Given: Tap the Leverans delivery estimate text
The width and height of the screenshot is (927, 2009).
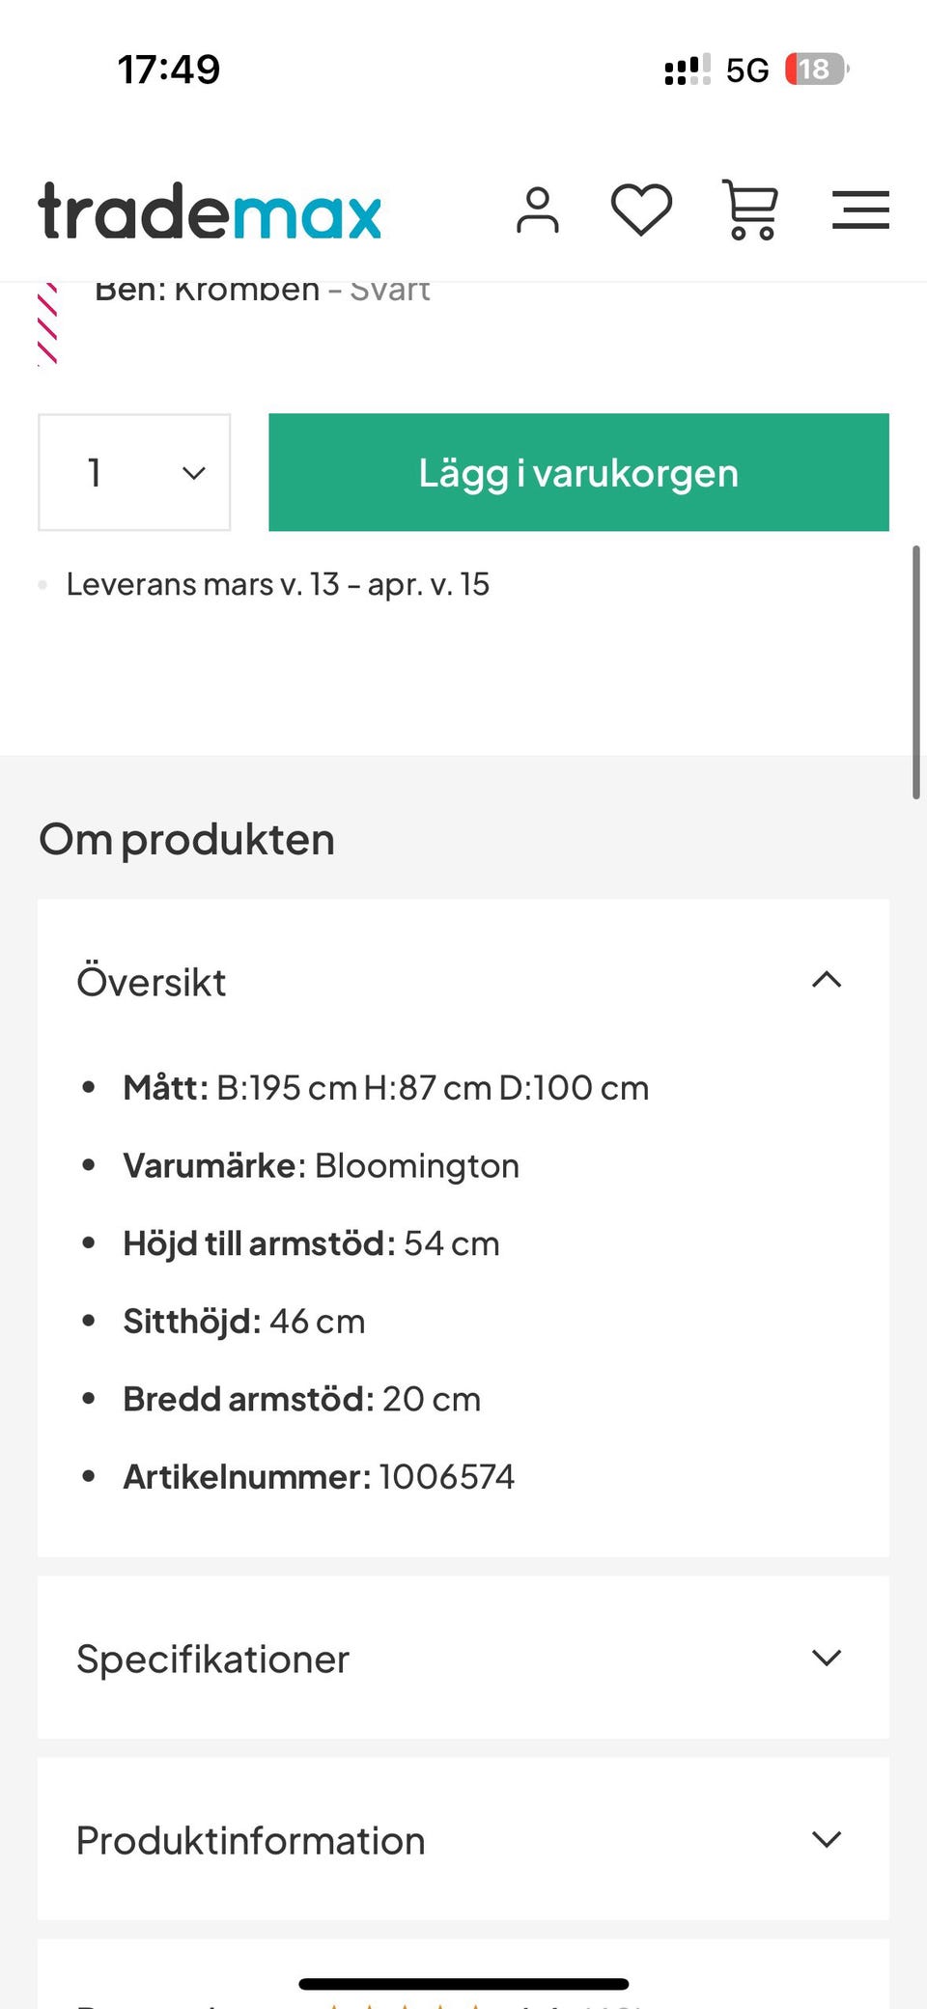Looking at the screenshot, I should (277, 584).
